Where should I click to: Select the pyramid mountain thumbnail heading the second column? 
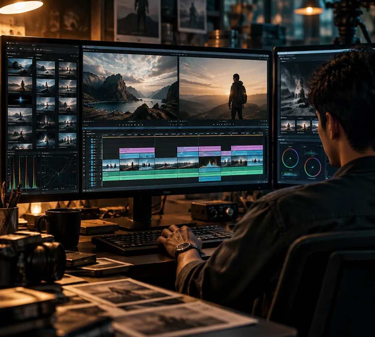(x=45, y=68)
